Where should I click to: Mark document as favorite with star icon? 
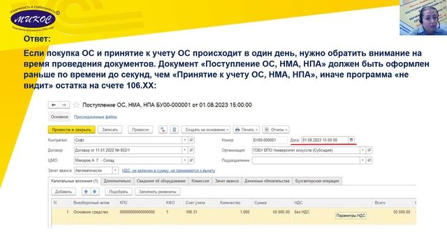pyautogui.click(x=76, y=105)
